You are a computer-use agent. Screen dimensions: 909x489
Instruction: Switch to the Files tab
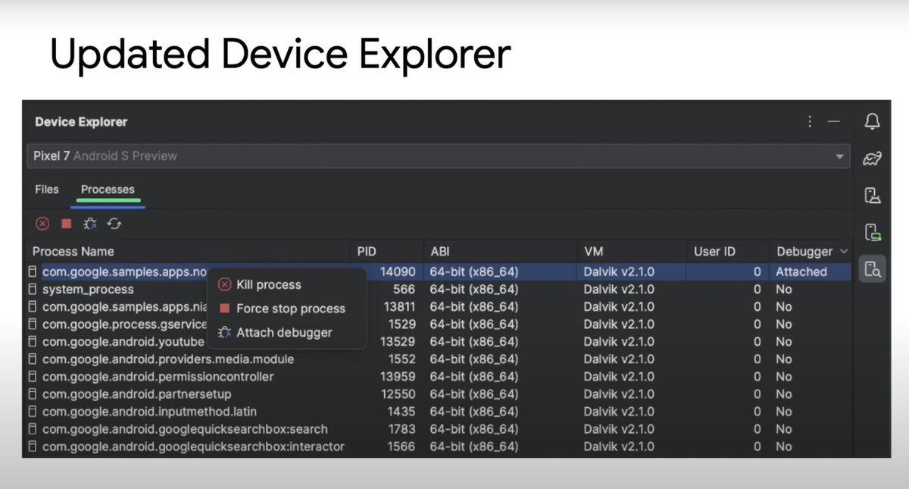pyautogui.click(x=47, y=190)
